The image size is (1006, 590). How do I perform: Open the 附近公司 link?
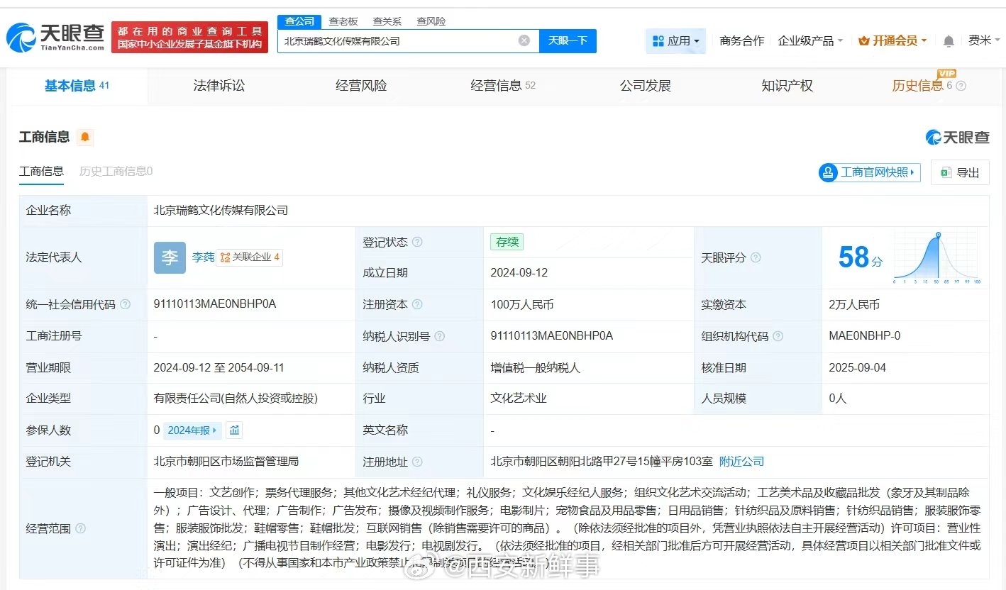click(x=741, y=461)
